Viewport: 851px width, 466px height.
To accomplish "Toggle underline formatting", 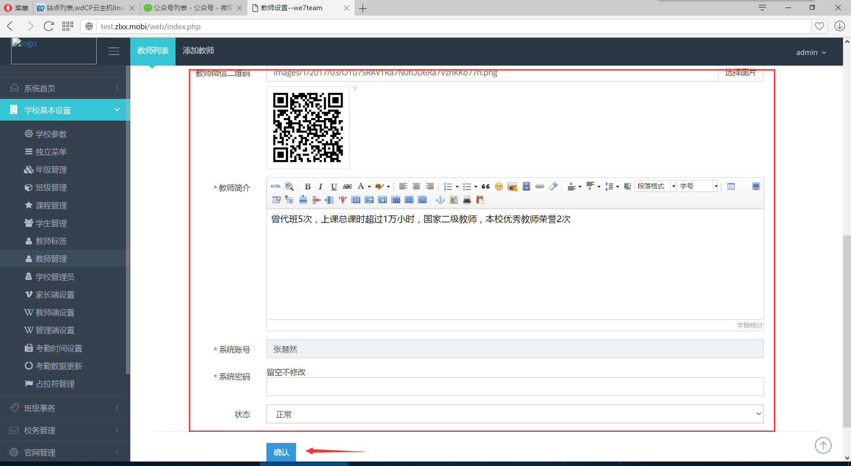I will (x=334, y=187).
